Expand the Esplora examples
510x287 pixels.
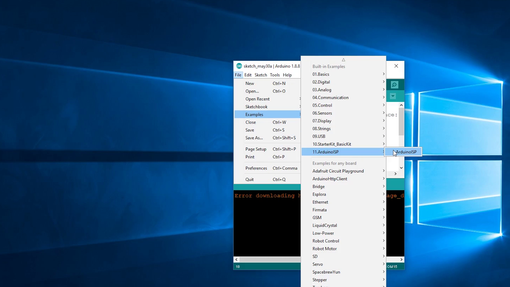tap(343, 194)
